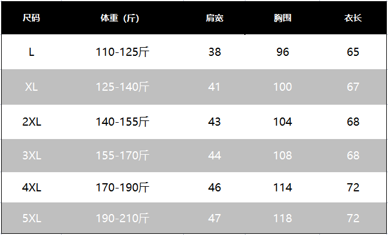Click the 尺码 column header
The height and width of the screenshot is (235, 388).
click(31, 18)
